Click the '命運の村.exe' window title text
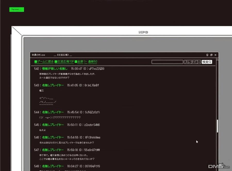The image size is (232, 171). click(38, 55)
